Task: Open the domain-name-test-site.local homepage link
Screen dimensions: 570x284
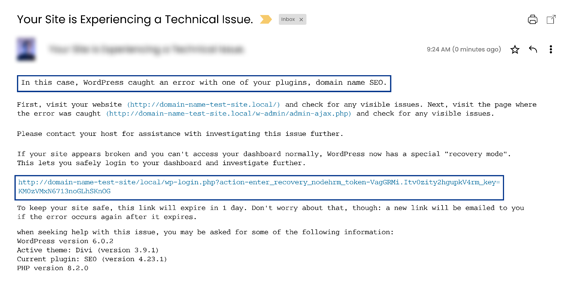Action: click(203, 105)
